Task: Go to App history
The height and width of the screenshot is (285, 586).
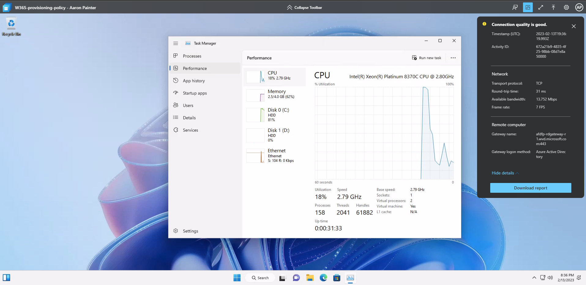Action: pyautogui.click(x=205, y=81)
